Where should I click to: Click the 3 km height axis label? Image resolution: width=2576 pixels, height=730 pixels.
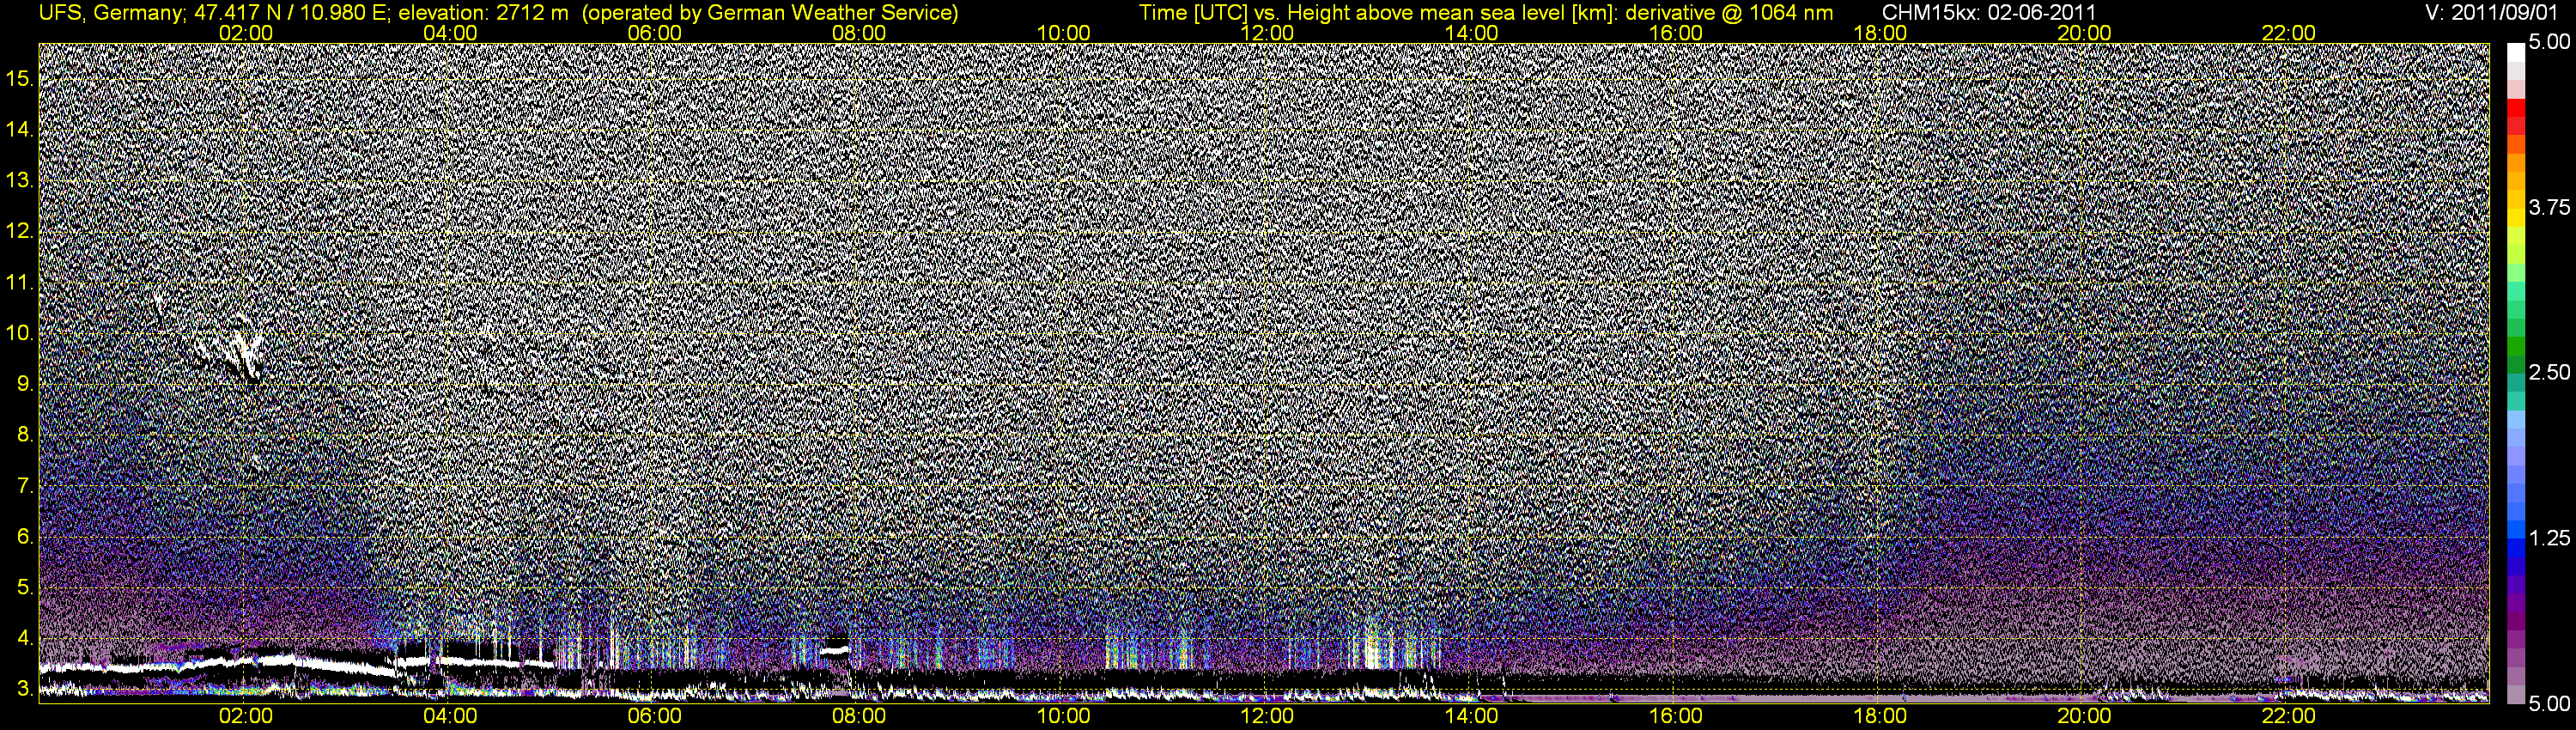(26, 690)
